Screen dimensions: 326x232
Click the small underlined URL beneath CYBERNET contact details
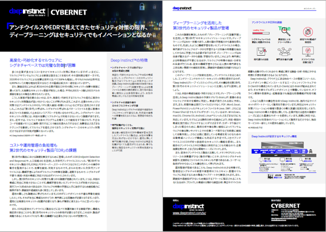[x=285, y=219]
